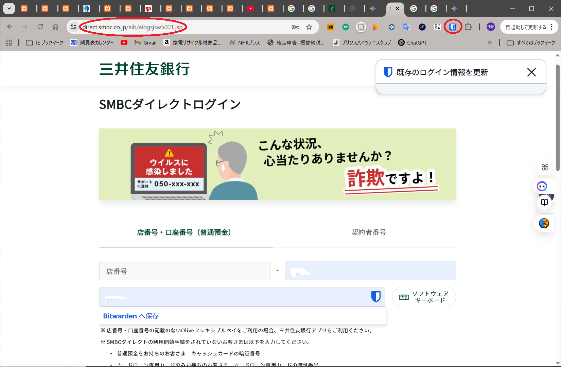Focus the 店番号 input field
This screenshot has width=561, height=367.
[185, 271]
